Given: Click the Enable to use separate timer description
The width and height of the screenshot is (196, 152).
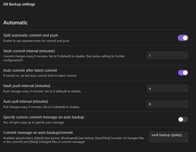Looking at the screenshot, I should pos(36,41).
